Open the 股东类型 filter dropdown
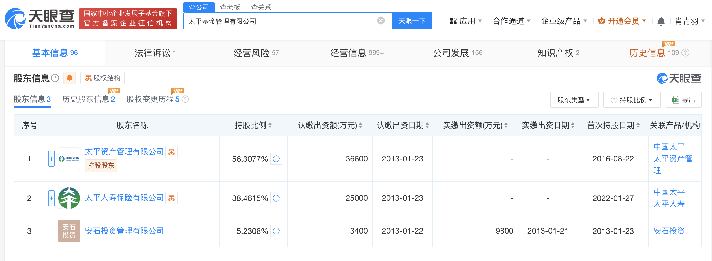This screenshot has height=261, width=712. click(x=574, y=100)
